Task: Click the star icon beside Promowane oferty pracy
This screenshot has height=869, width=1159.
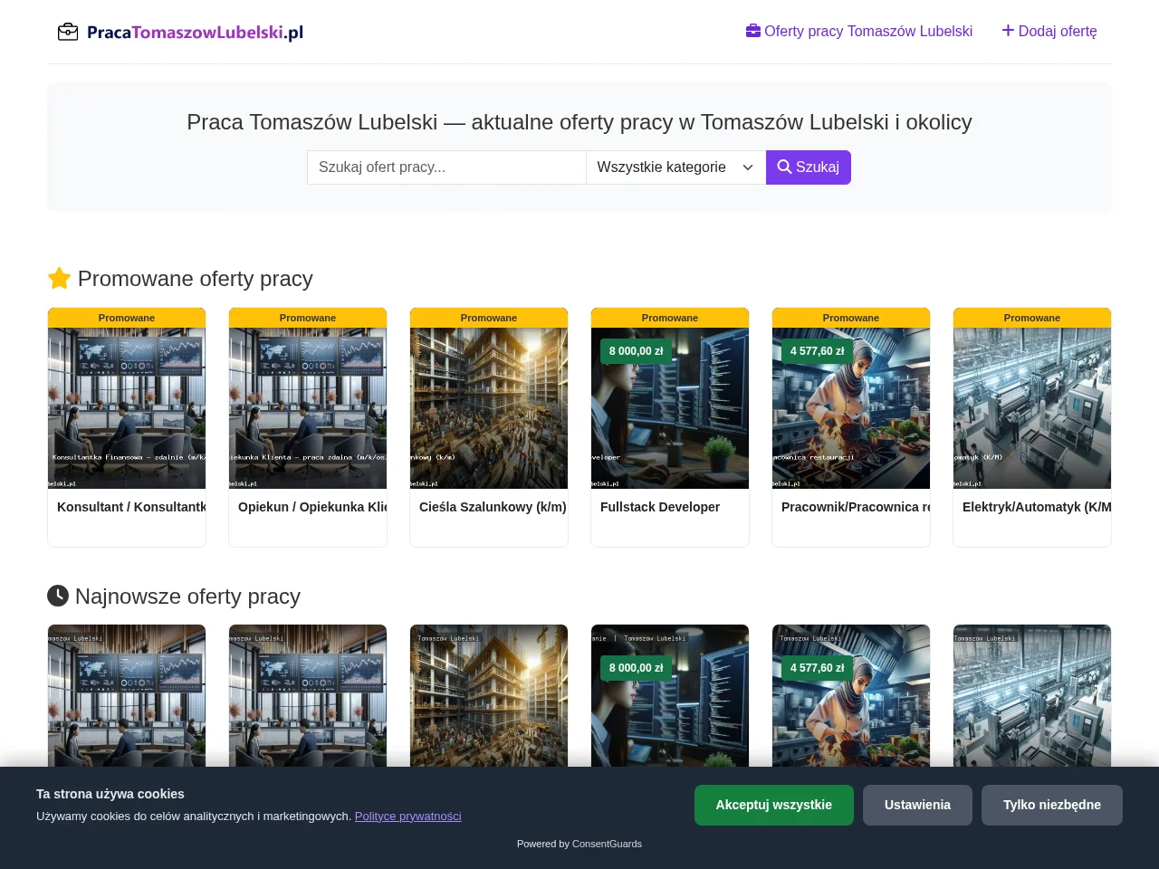Action: [59, 278]
